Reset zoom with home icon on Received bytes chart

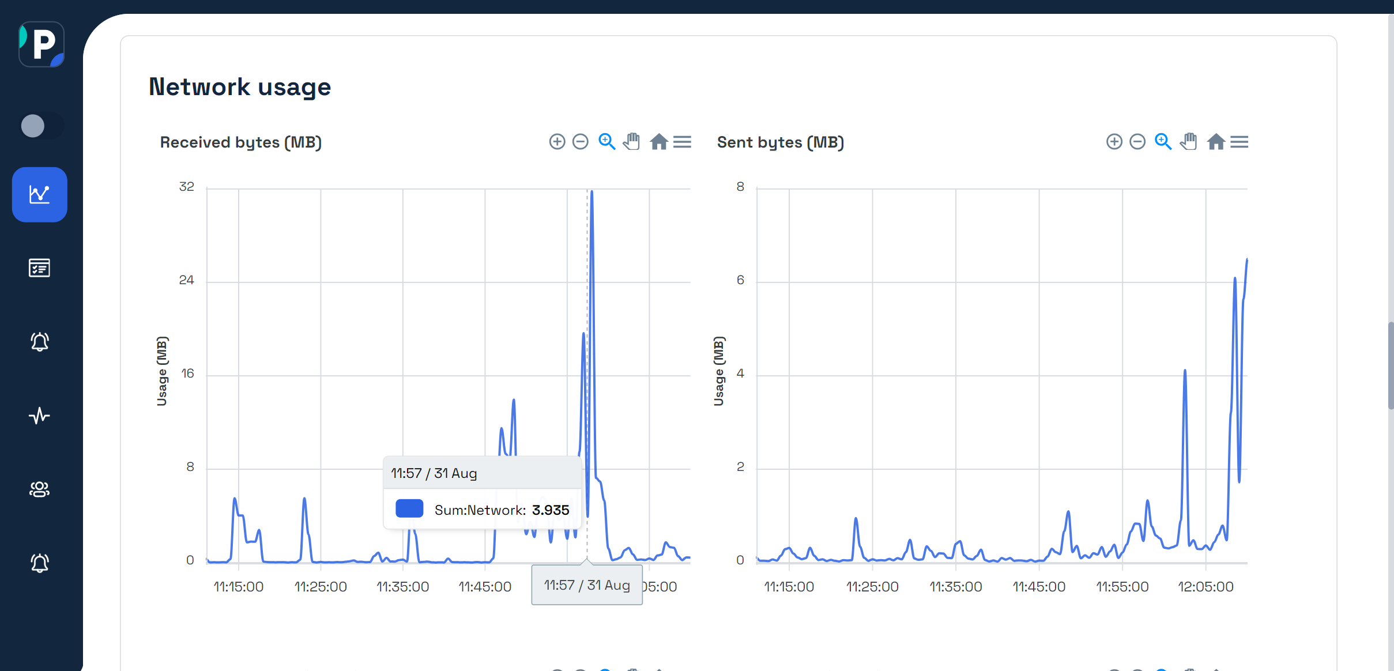658,142
